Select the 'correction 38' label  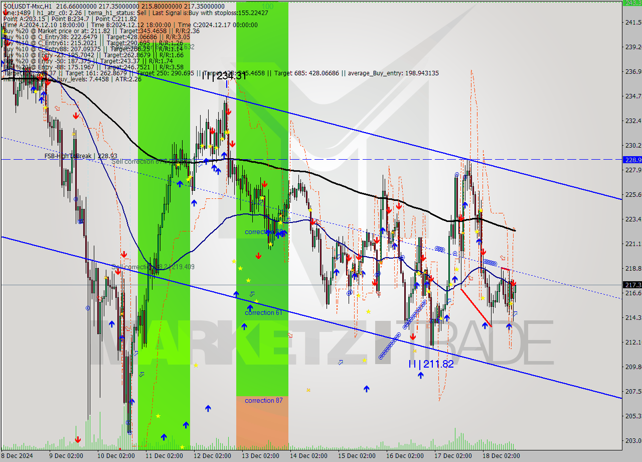[264, 232]
